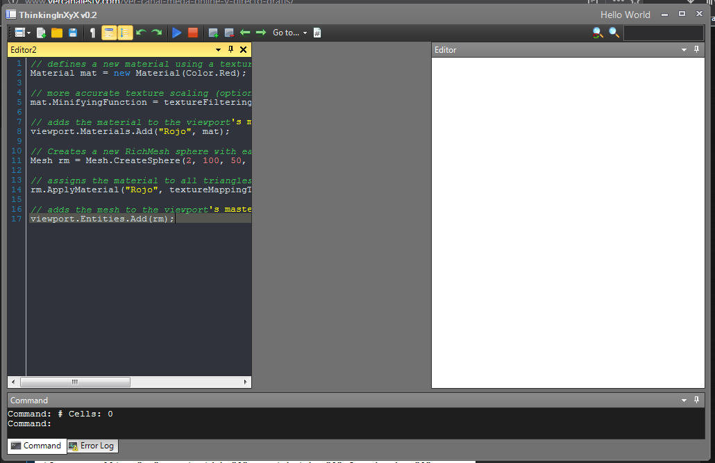Undo the last edit
Viewport: 715px width, 463px height.
coord(141,32)
